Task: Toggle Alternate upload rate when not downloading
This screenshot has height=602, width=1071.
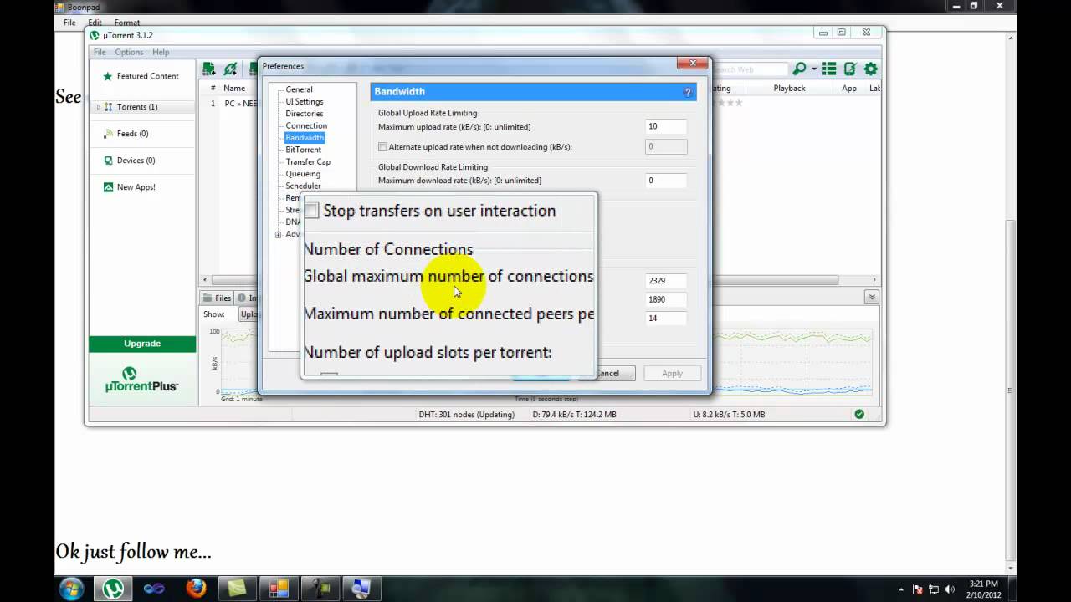Action: (382, 147)
